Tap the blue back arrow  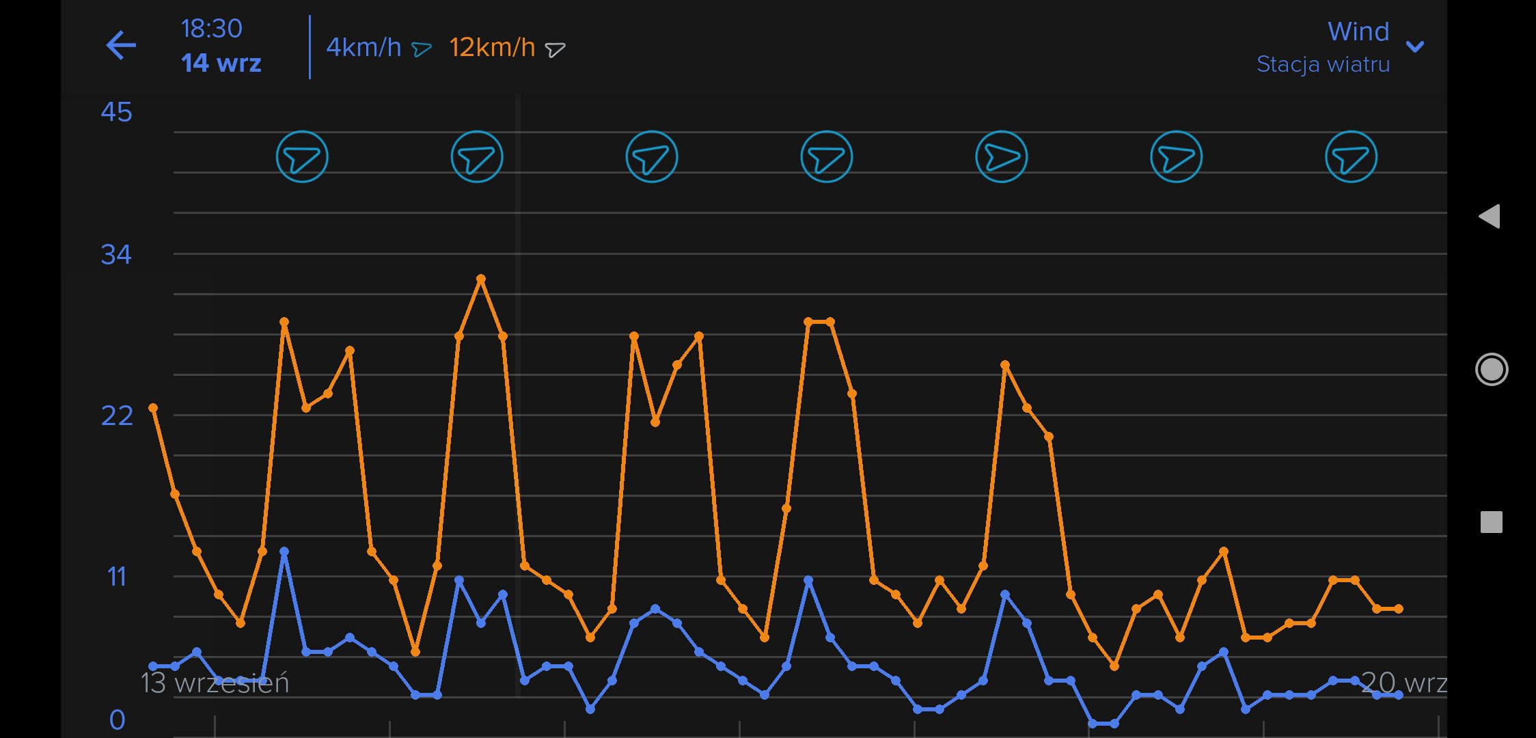tap(122, 46)
